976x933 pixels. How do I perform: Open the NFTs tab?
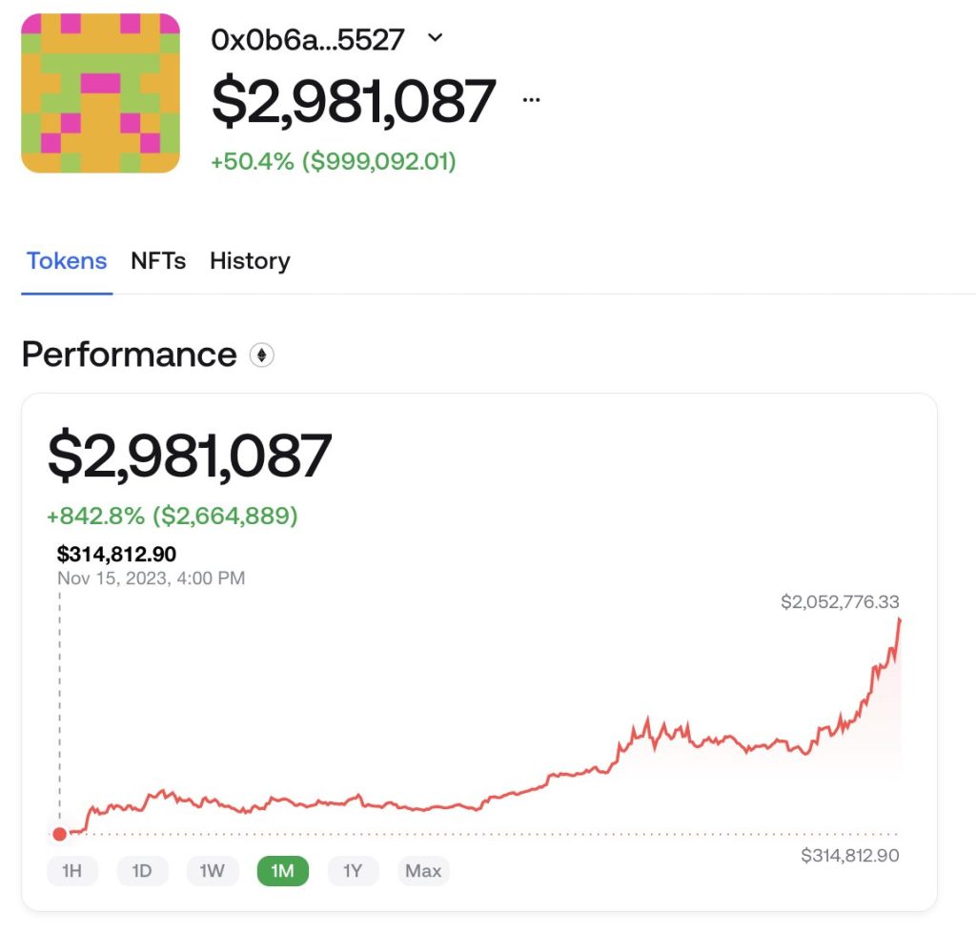(x=158, y=261)
